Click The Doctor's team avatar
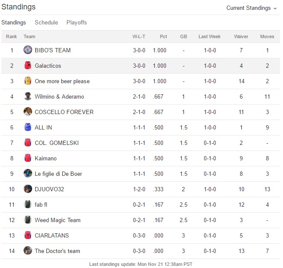The width and height of the screenshot is (283, 268). 28,250
